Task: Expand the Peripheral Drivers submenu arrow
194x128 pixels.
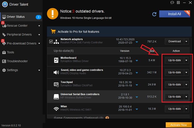Action: tap(39, 35)
